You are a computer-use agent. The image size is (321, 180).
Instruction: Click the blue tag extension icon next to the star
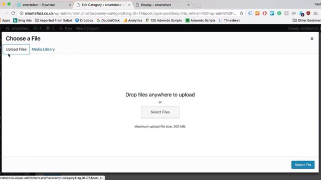pyautogui.click(x=250, y=13)
